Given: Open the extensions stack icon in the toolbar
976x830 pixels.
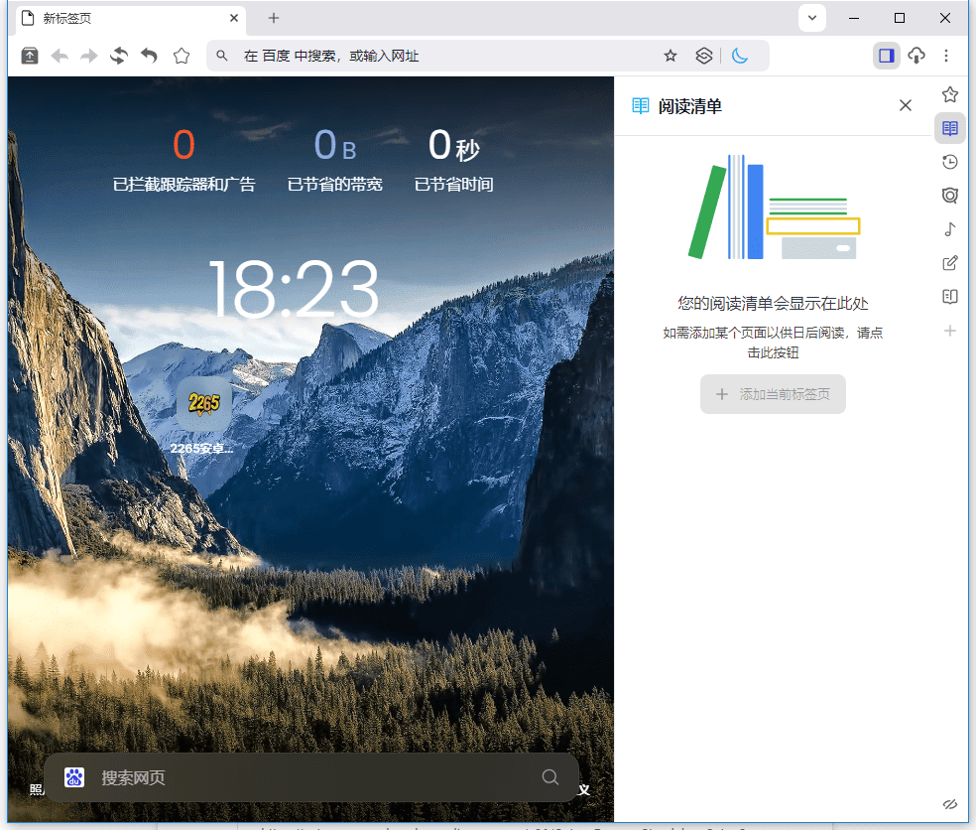Looking at the screenshot, I should click(x=704, y=56).
